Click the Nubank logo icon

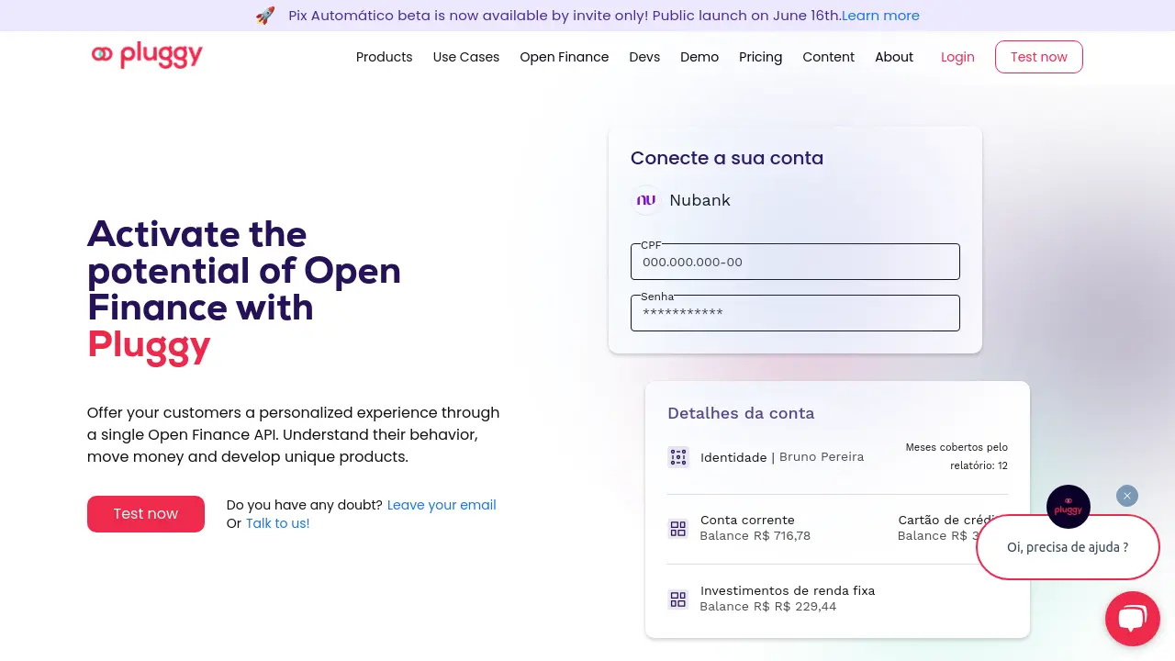tap(646, 200)
